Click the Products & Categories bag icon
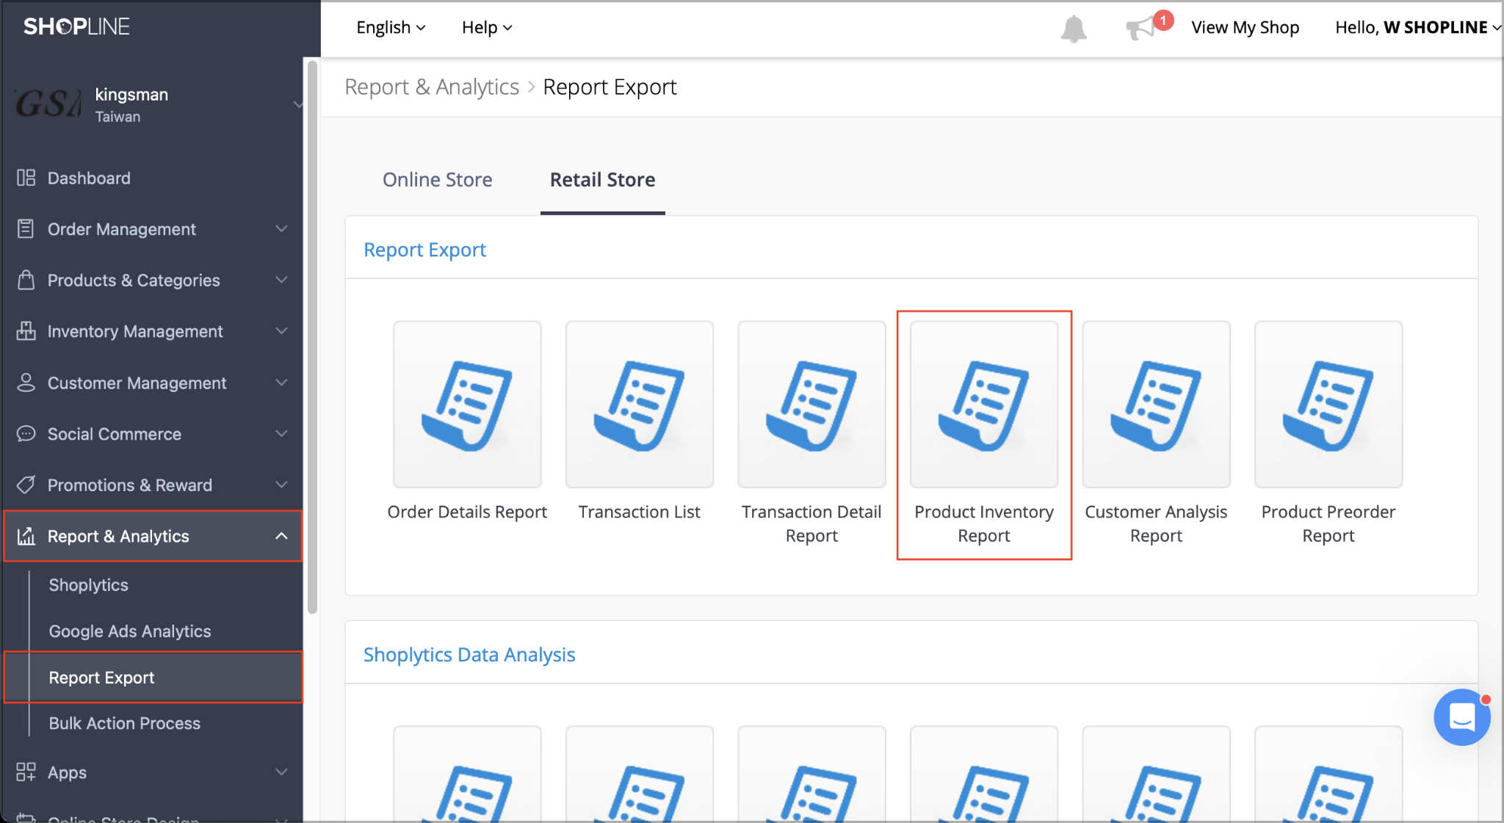The height and width of the screenshot is (823, 1504). pyautogui.click(x=26, y=280)
